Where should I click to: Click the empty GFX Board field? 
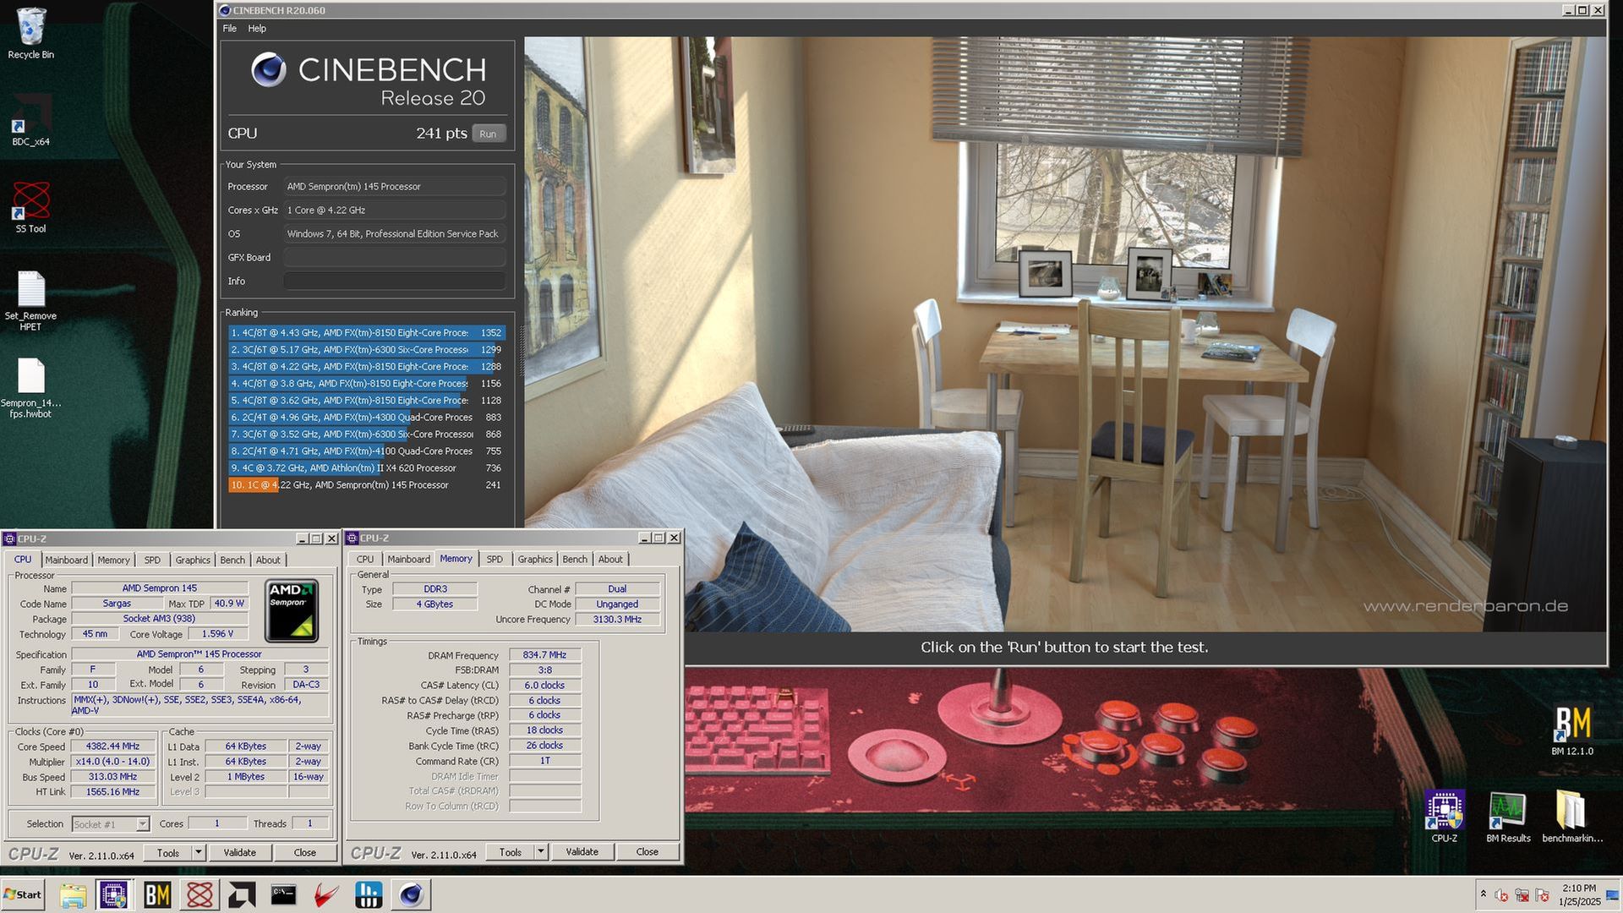(395, 258)
